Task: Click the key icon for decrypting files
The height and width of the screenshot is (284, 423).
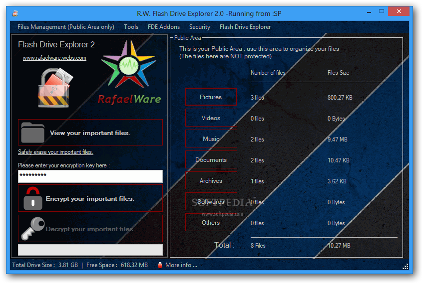Action: [x=33, y=228]
